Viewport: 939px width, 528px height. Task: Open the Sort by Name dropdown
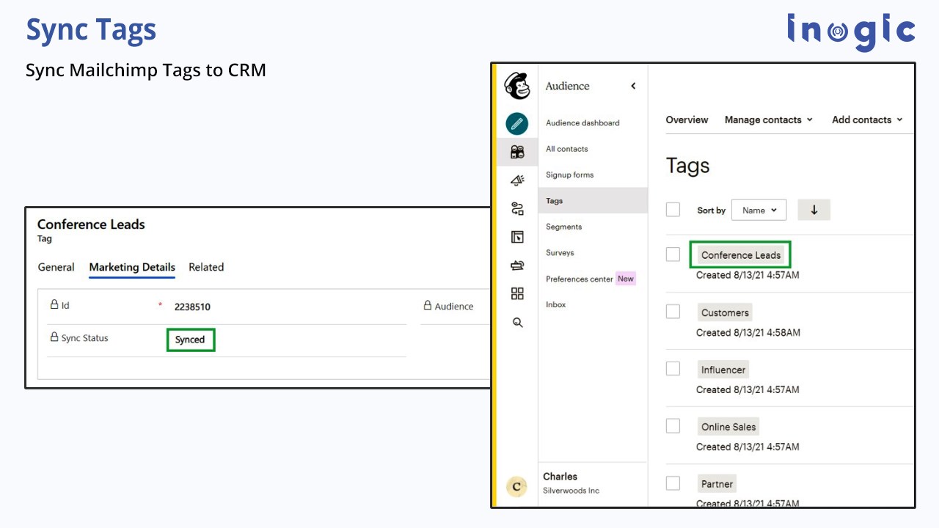(x=759, y=210)
